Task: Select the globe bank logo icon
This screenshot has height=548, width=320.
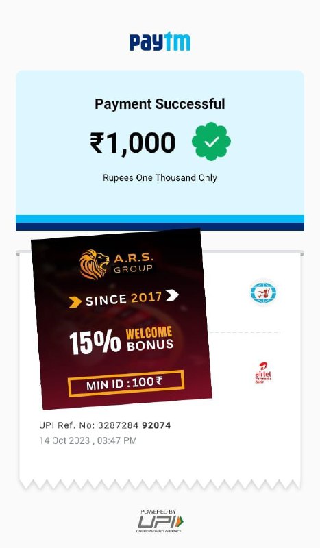Action: [x=263, y=292]
